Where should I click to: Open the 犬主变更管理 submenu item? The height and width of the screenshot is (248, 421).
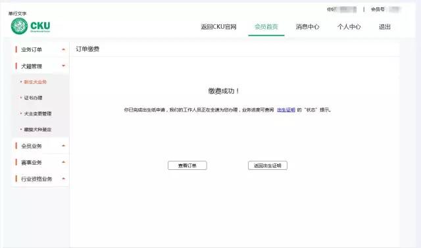point(37,114)
